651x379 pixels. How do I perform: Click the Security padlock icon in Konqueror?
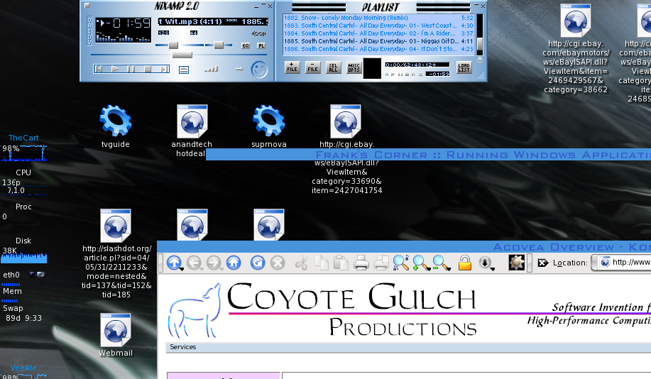coord(464,263)
